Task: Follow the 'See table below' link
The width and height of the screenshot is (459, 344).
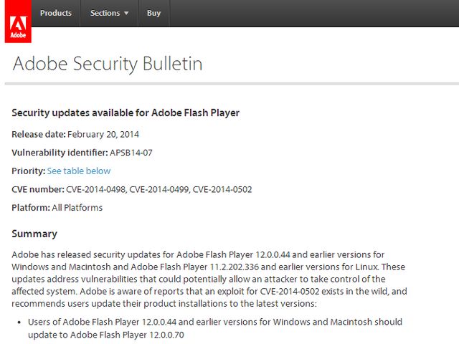Action: point(79,171)
